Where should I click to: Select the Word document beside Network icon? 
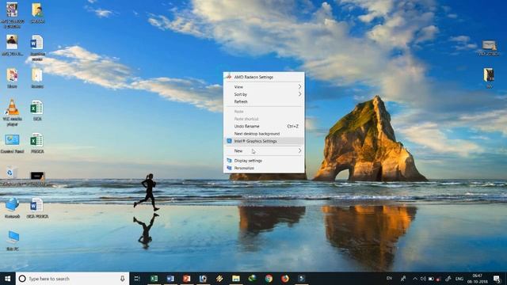coord(37,208)
